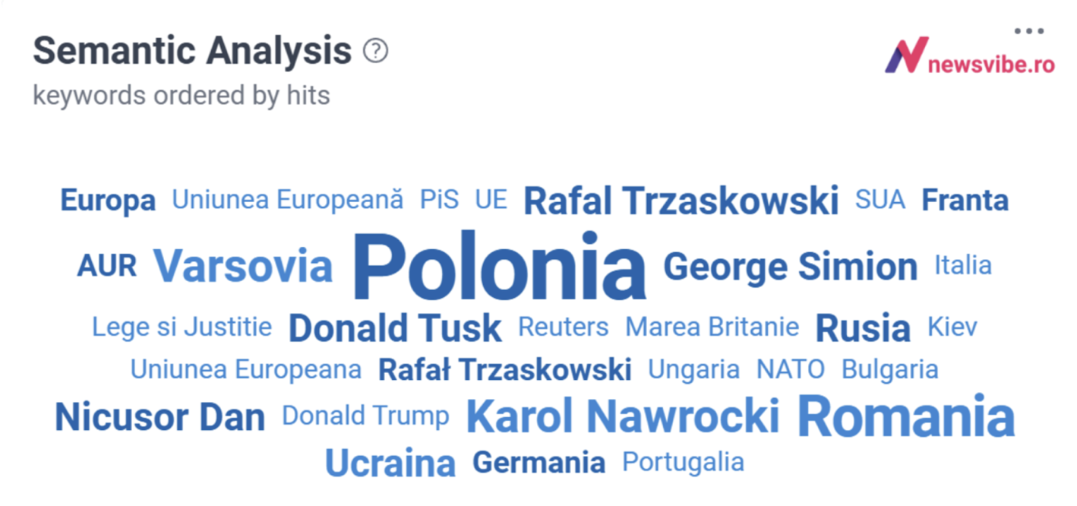Click the AUR keyword

[x=107, y=266]
